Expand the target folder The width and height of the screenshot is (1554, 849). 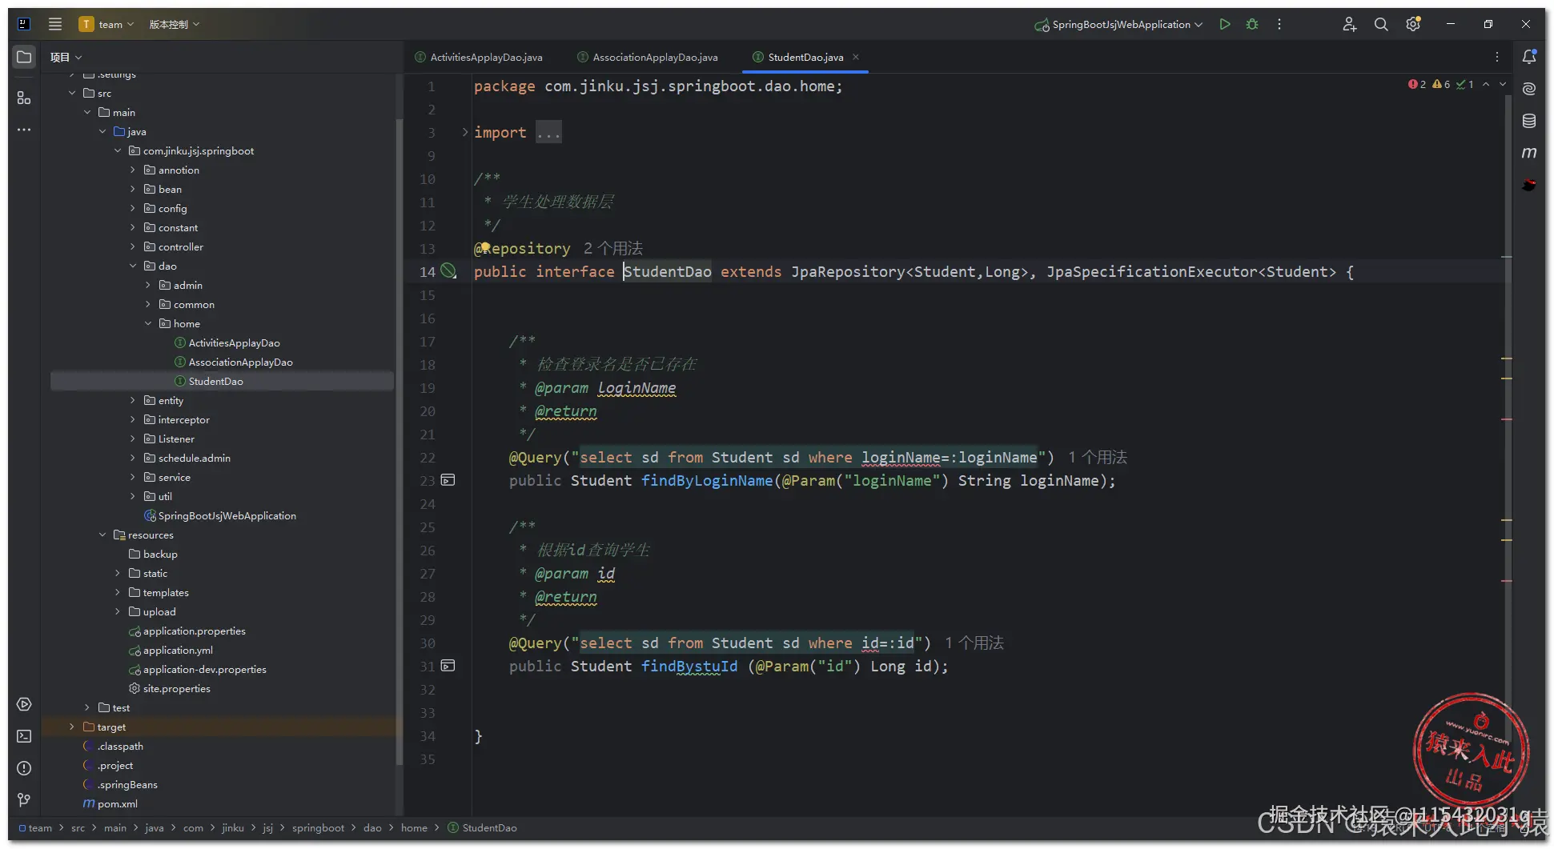pos(72,727)
